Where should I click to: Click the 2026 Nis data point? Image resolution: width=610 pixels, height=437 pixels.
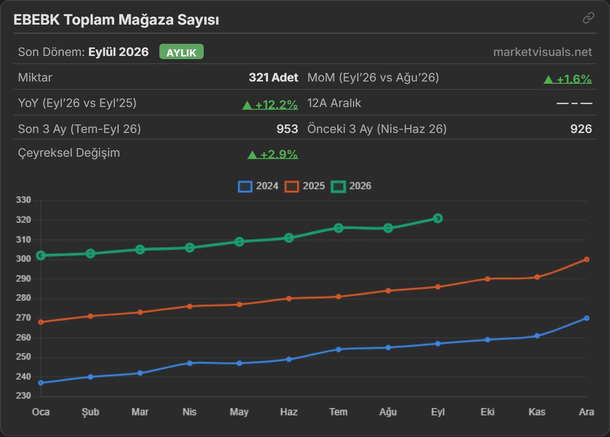pyautogui.click(x=190, y=247)
